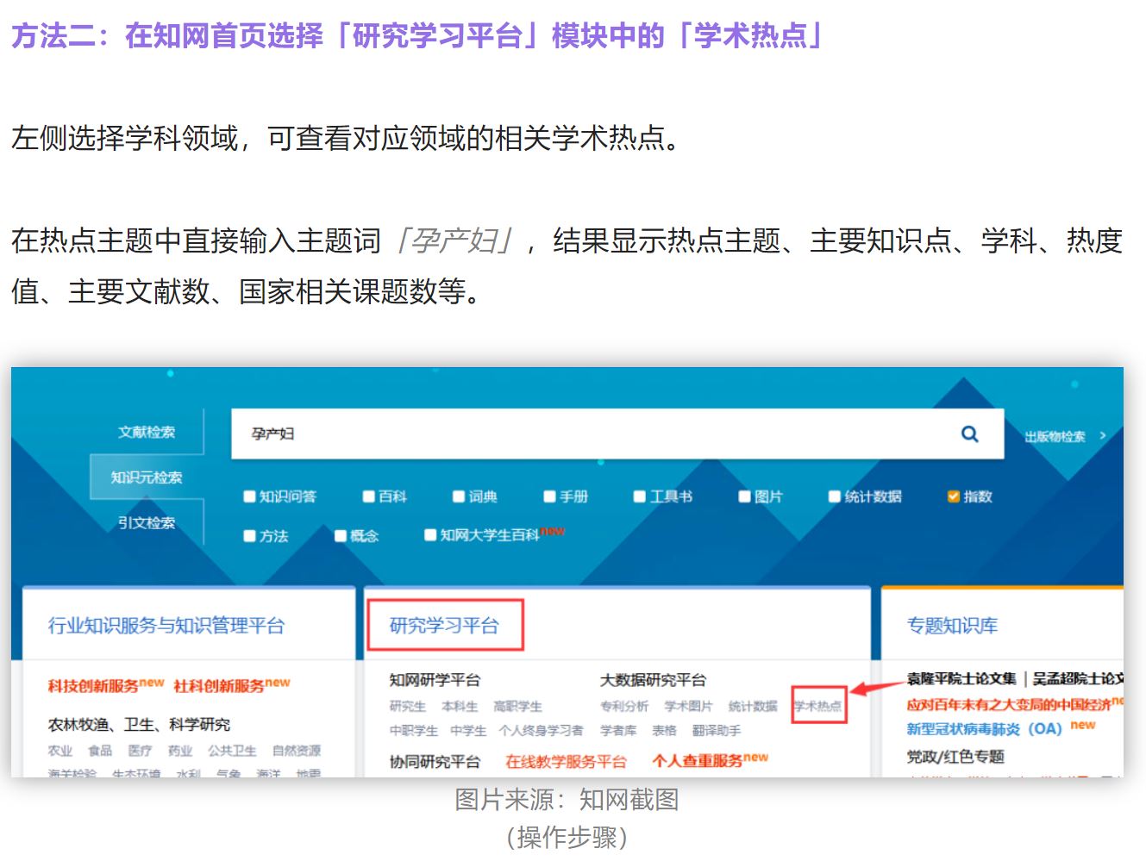Screen dimensions: 1146x861
Task: Tick the 图片 checkbox
Action: coord(745,496)
